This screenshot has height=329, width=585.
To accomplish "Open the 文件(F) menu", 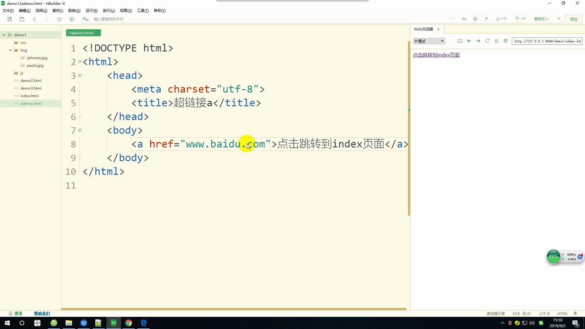I will tap(8, 10).
